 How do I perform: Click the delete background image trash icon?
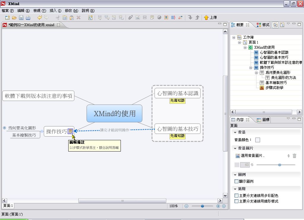point(294,156)
